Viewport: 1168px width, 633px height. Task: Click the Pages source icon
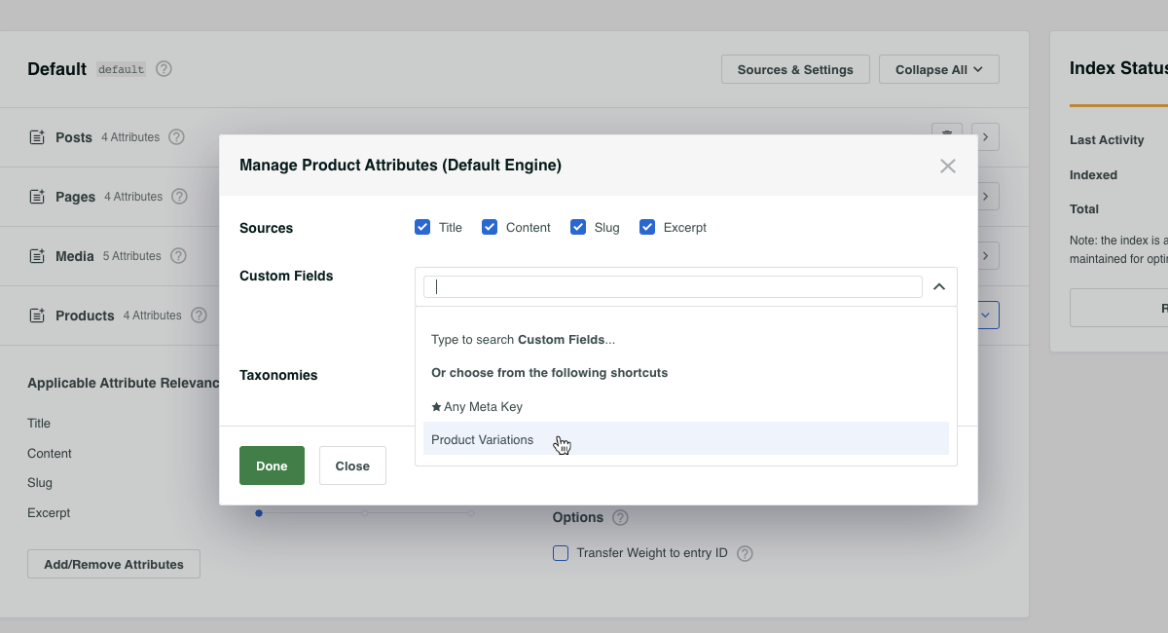[x=37, y=197]
